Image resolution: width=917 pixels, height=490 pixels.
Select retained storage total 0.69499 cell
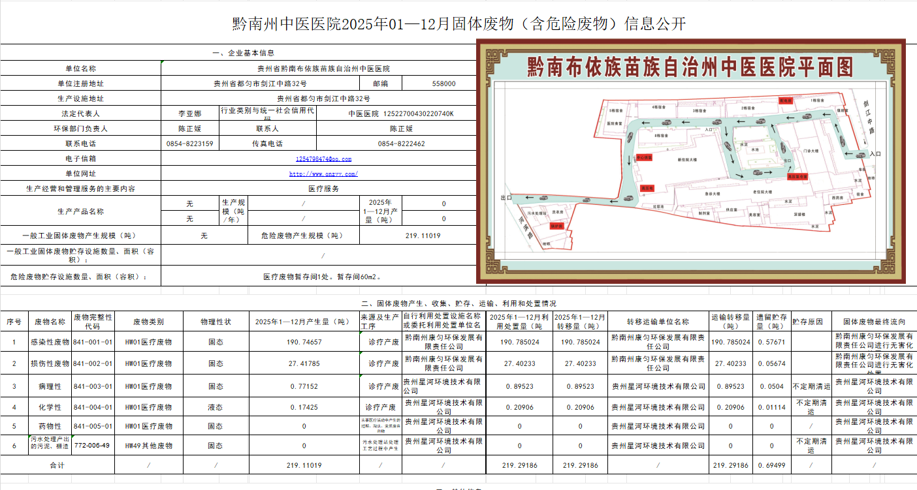coord(771,465)
